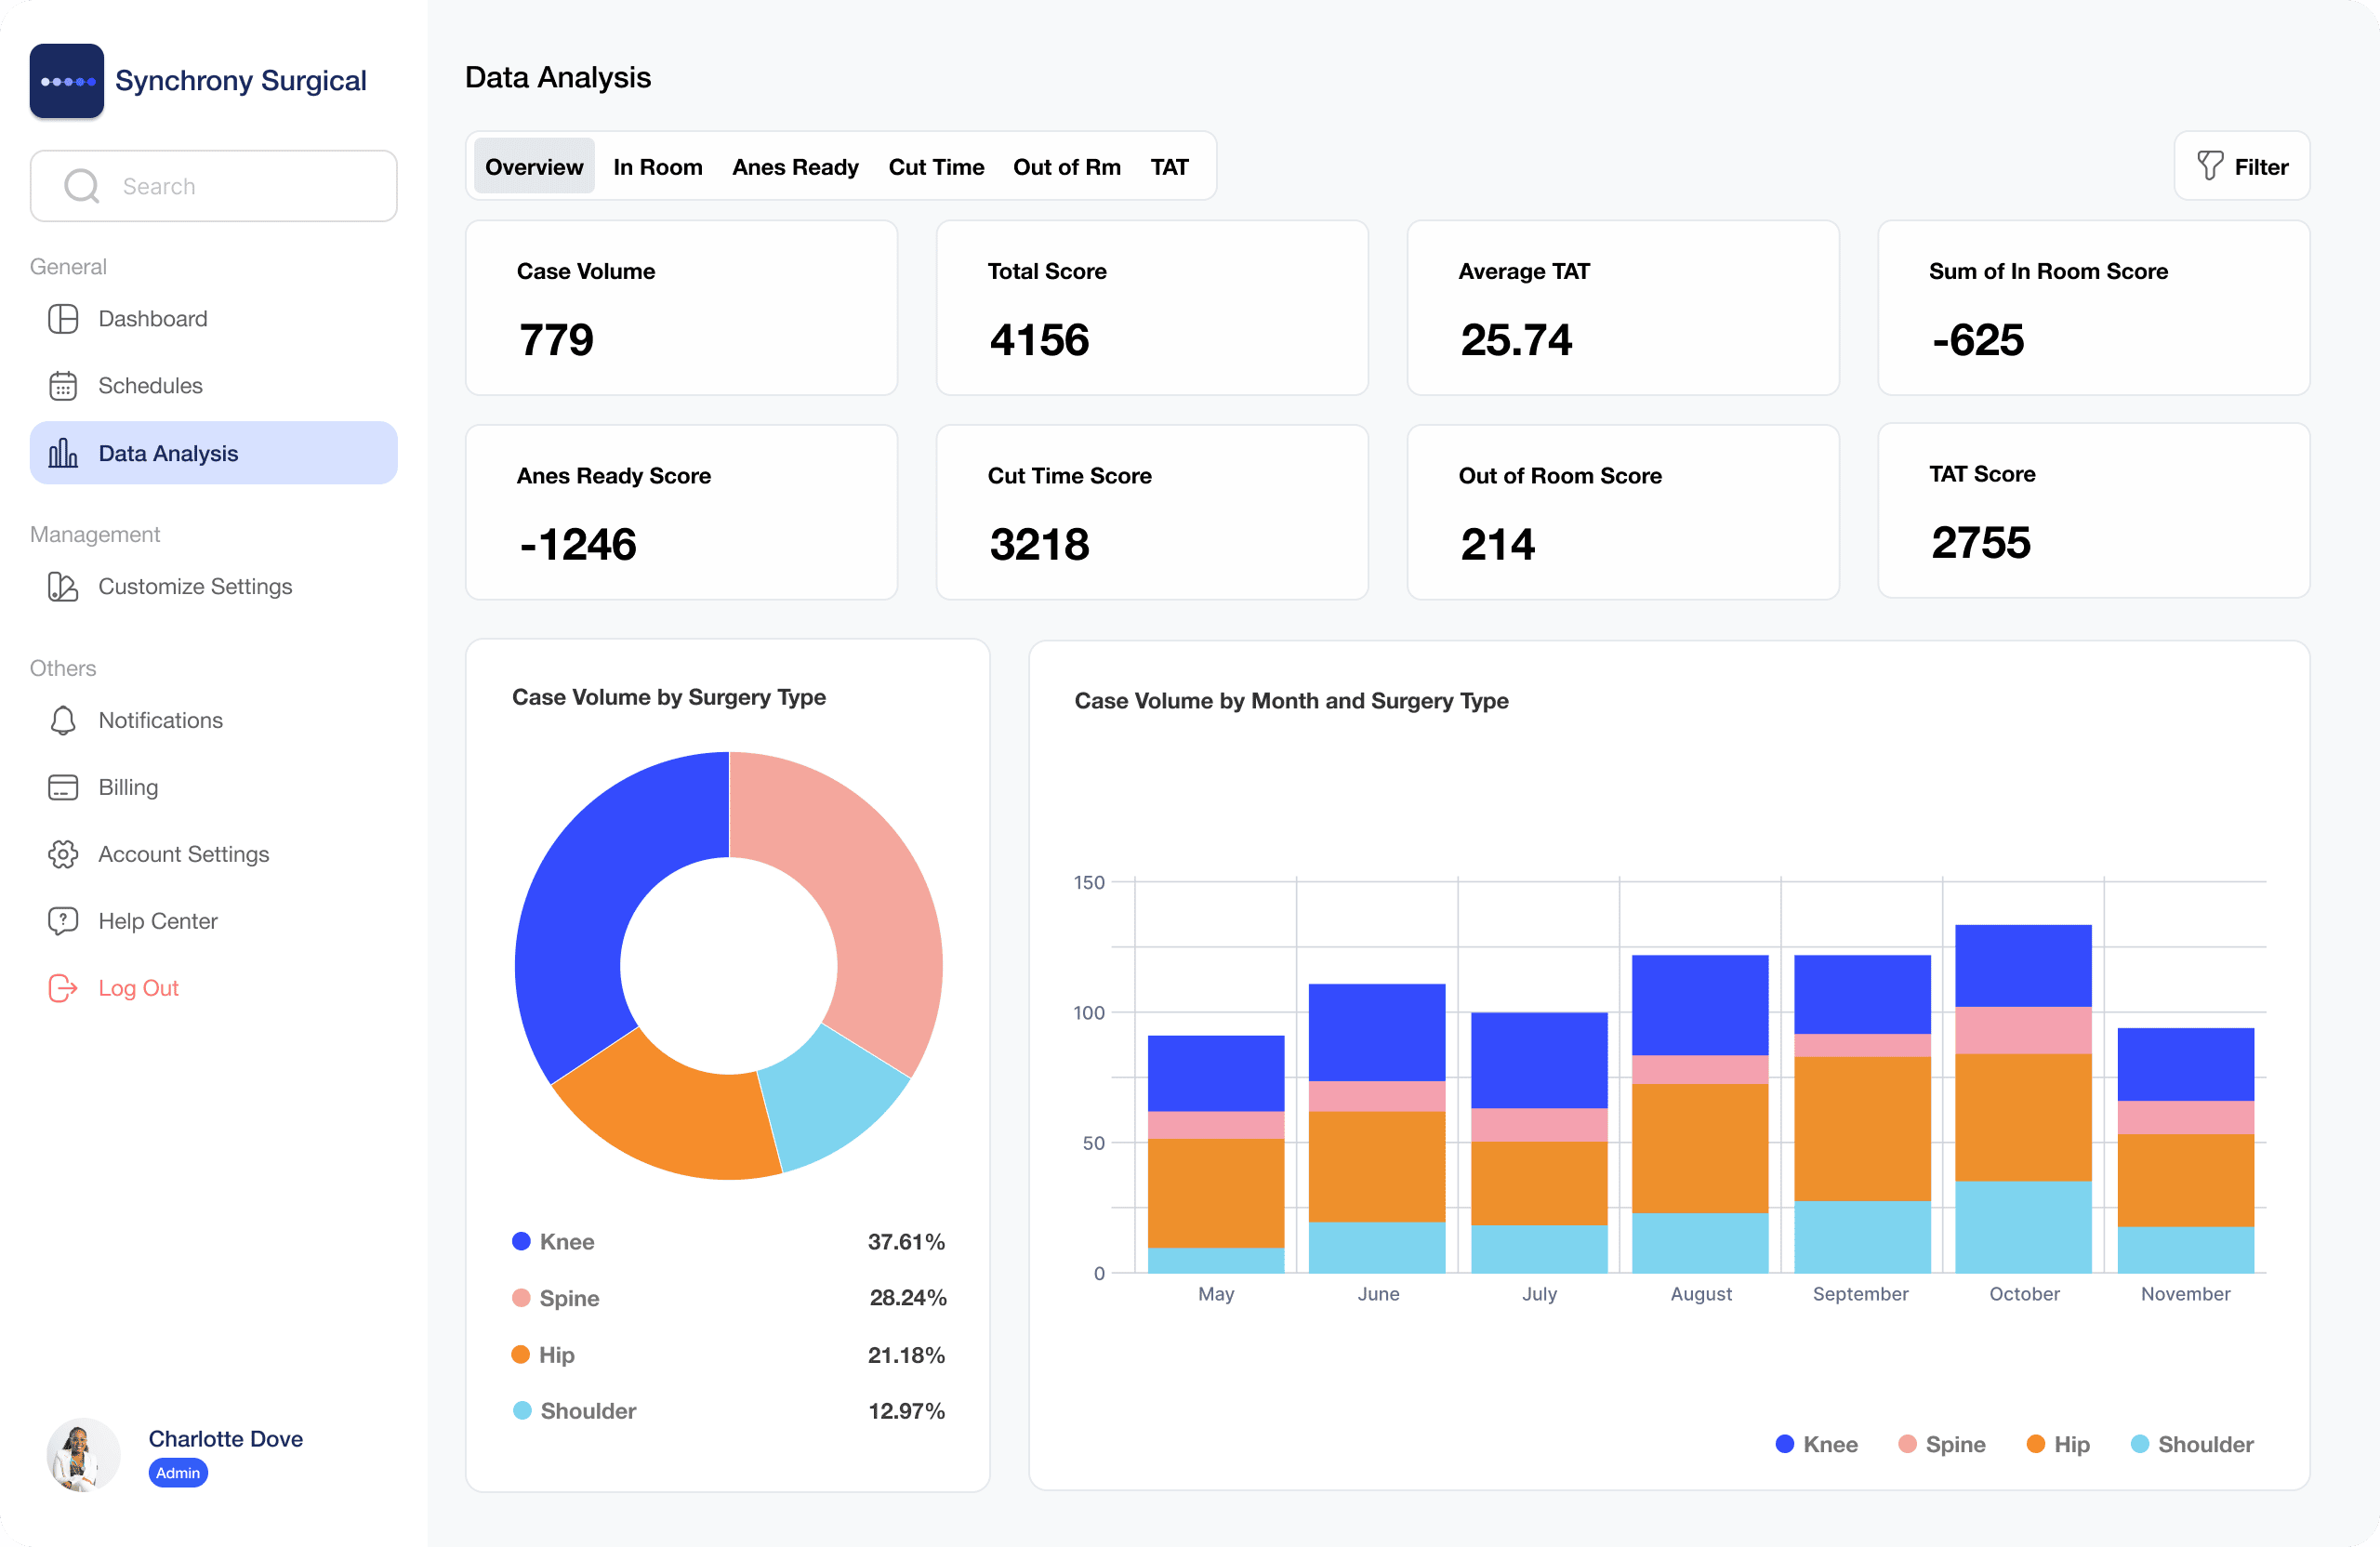This screenshot has height=1547, width=2380.
Task: Click the Account Settings gear icon
Action: click(x=63, y=855)
